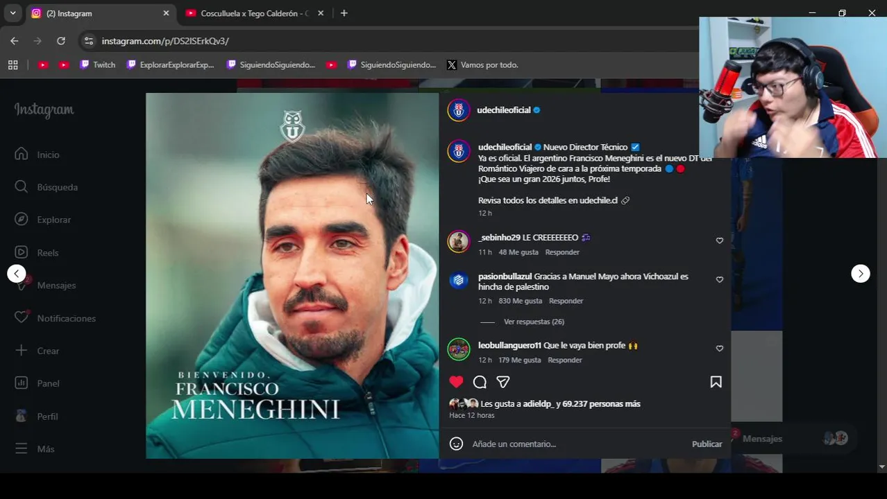
Task: Click the Instagram logo wordmark
Action: point(44,110)
